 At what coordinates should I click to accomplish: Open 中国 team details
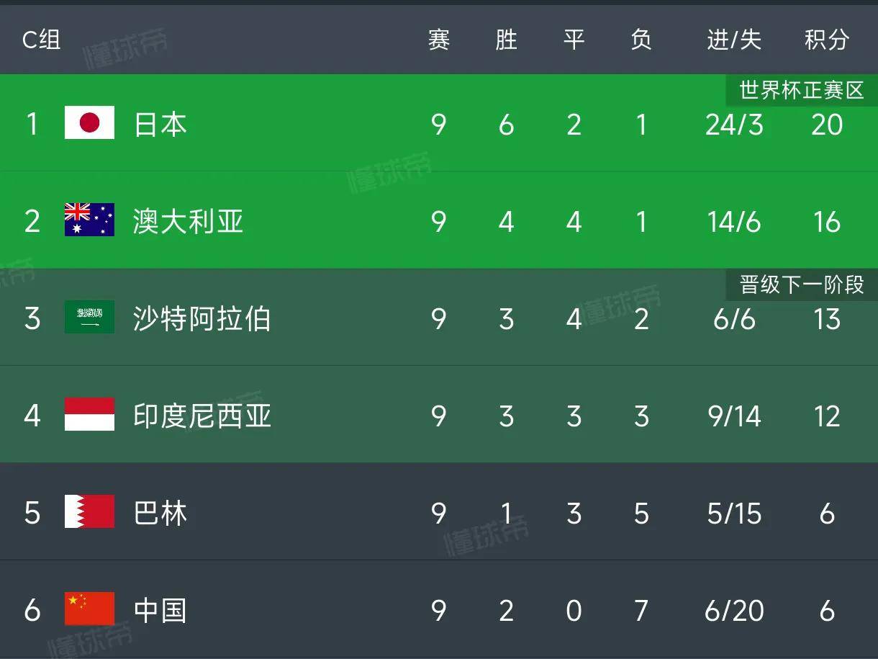point(160,610)
